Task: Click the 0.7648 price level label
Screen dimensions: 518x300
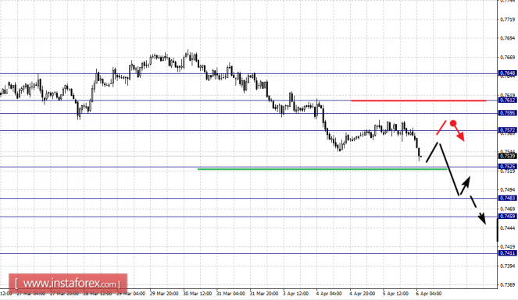Action: tap(507, 73)
